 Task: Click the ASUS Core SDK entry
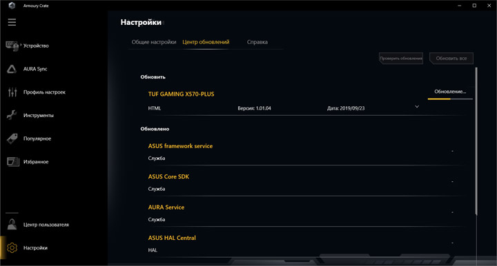click(x=168, y=176)
